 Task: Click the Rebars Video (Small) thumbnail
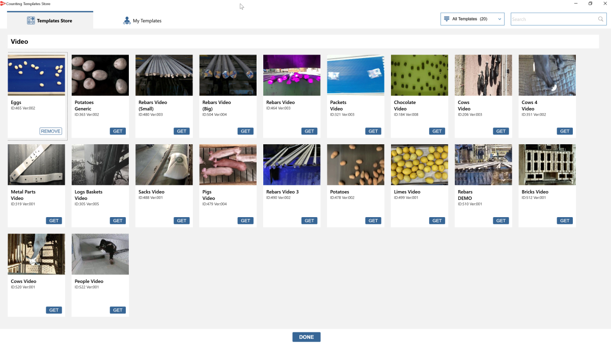(164, 75)
